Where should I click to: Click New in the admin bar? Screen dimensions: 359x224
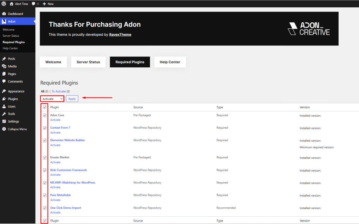50,4
